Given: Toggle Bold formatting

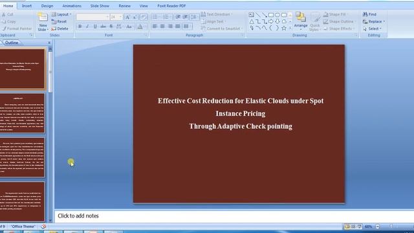Looking at the screenshot, I should pos(80,27).
